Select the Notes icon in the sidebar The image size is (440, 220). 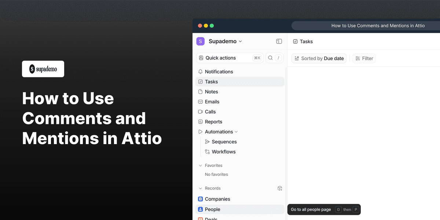click(x=200, y=91)
